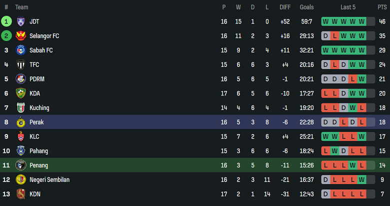Click the Sabah FC club crest

[20, 50]
